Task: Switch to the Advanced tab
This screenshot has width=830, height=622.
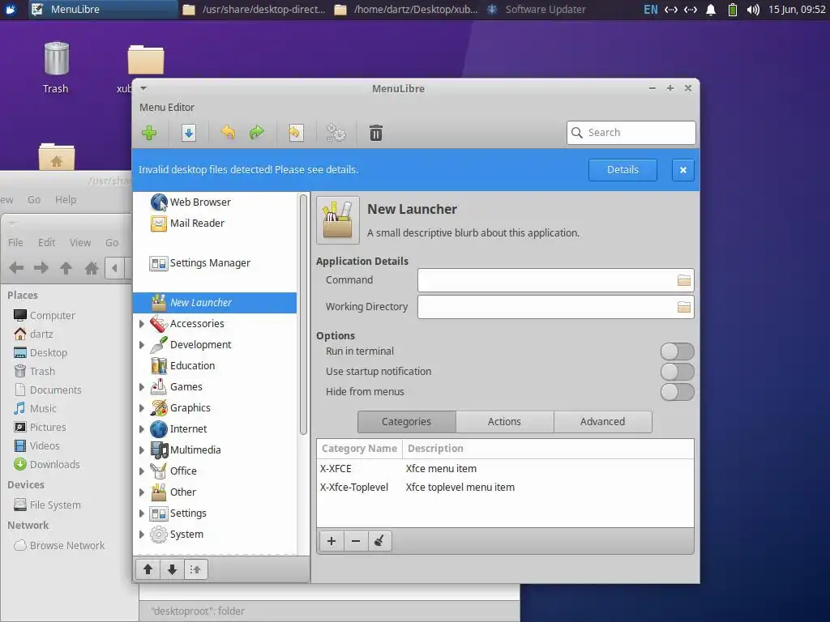Action: 603,421
